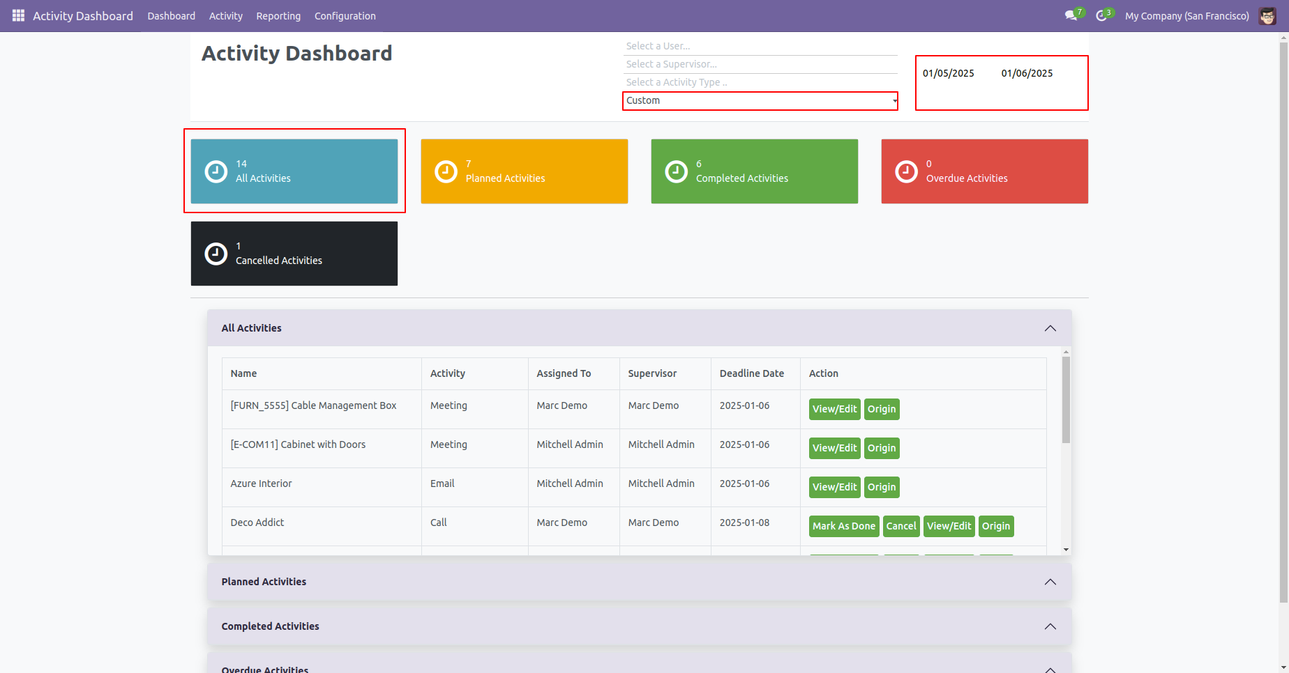
Task: Open the activities clock icon with 3 badge
Action: [x=1104, y=15]
